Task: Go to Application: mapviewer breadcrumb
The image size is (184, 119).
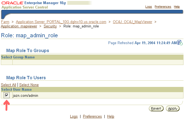Action: click(x=19, y=26)
